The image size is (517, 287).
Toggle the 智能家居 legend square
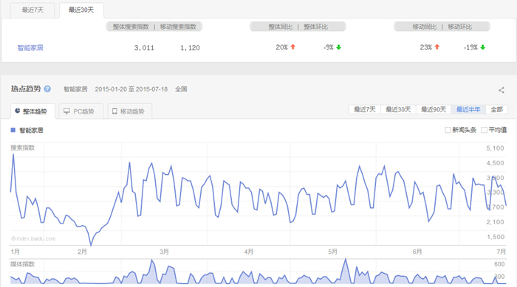pos(13,130)
